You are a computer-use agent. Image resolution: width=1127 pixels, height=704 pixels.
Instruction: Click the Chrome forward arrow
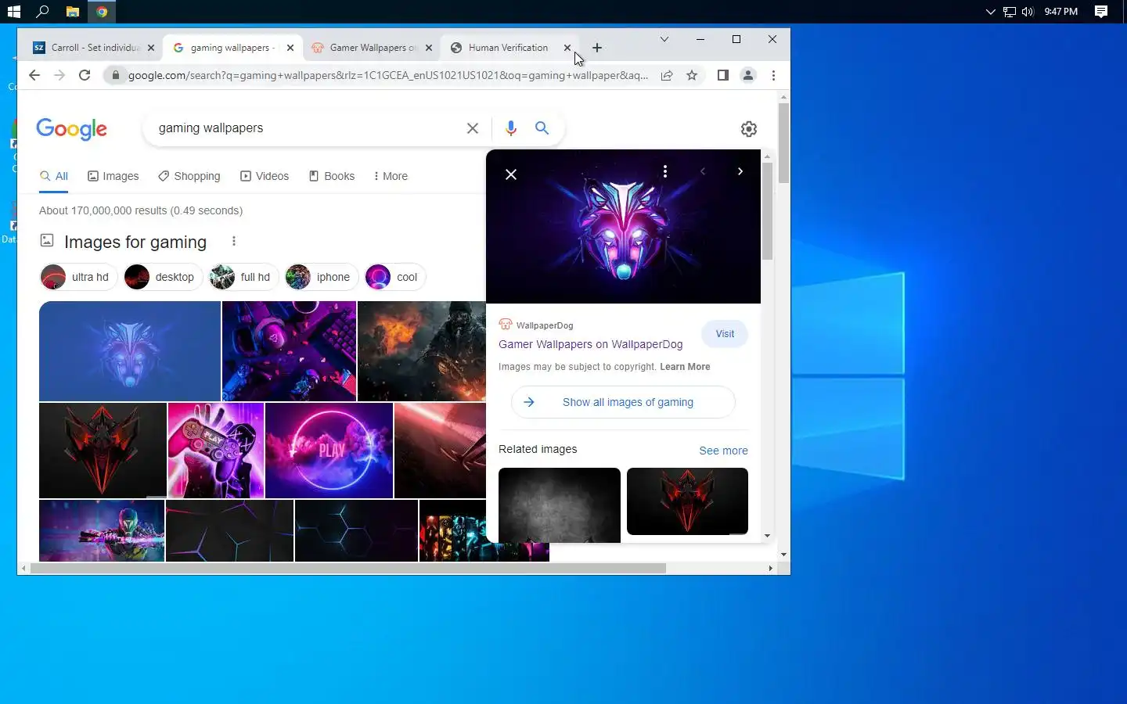(x=59, y=75)
